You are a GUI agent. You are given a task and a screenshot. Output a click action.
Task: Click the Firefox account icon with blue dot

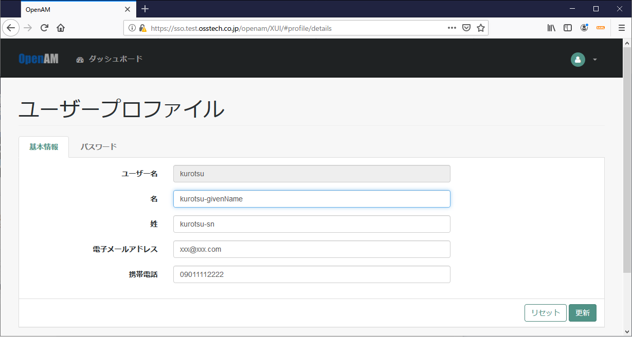[x=584, y=28]
